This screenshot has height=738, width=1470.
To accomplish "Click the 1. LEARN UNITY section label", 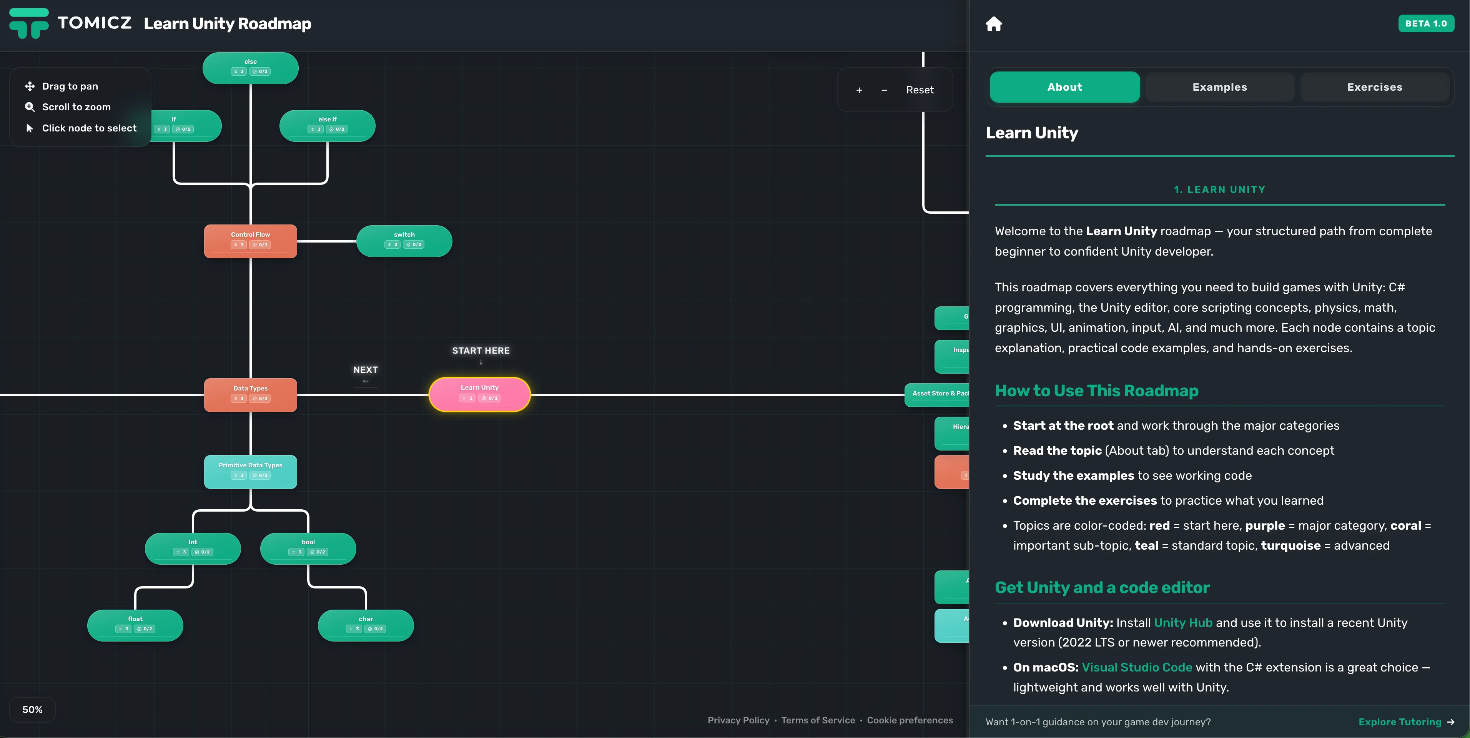I will click(x=1219, y=189).
